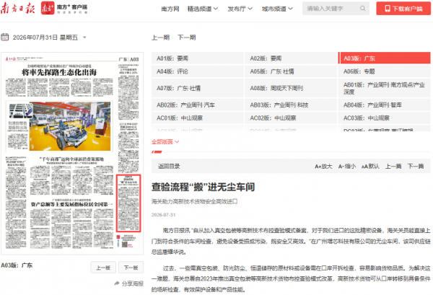The image size is (433, 295).
Task: Go to 下一篇 next article
Action: tap(416, 167)
